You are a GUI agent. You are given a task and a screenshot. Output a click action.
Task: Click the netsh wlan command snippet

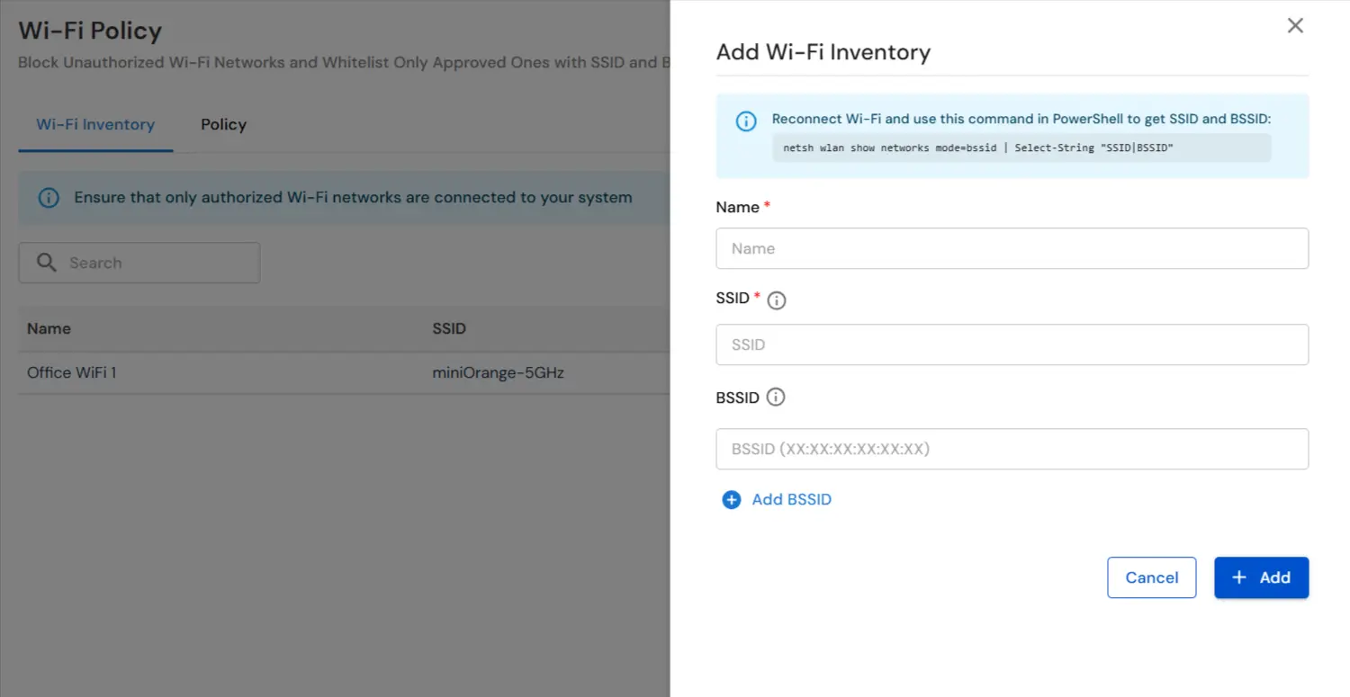click(x=1021, y=147)
